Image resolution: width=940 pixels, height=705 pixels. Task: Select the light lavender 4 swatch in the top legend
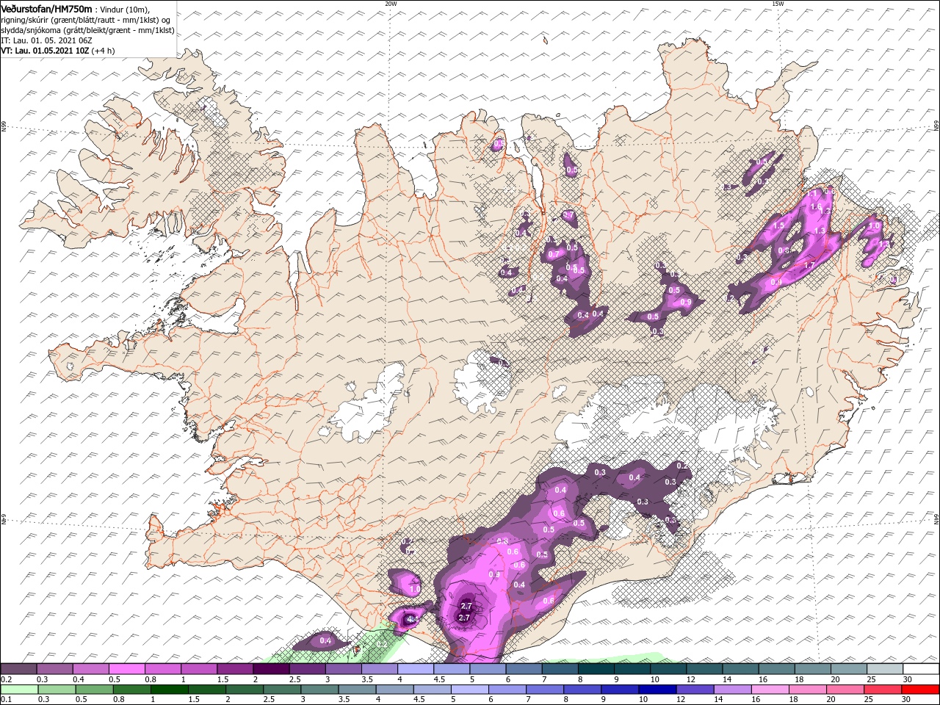pyautogui.click(x=416, y=669)
